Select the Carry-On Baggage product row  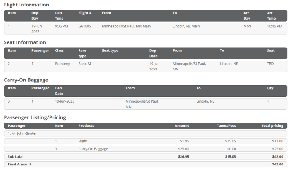point(93,149)
